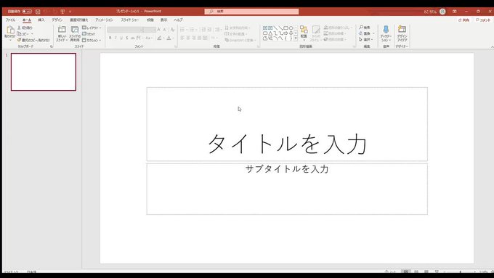494x278 pixels.
Task: Open the shapes gallery More expander
Action: [296, 38]
